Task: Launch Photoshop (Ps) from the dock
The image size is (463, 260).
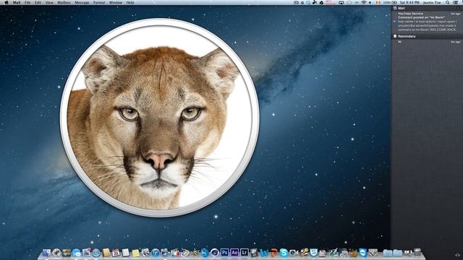Action: [x=224, y=252]
